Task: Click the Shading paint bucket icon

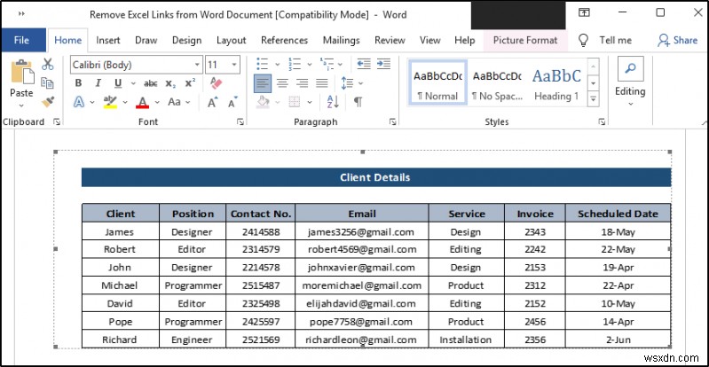Action: [263, 102]
